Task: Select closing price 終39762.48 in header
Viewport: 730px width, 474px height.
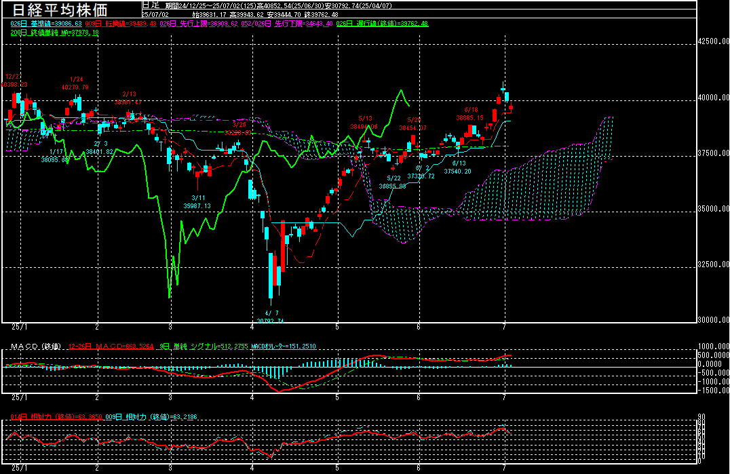Action: (321, 14)
